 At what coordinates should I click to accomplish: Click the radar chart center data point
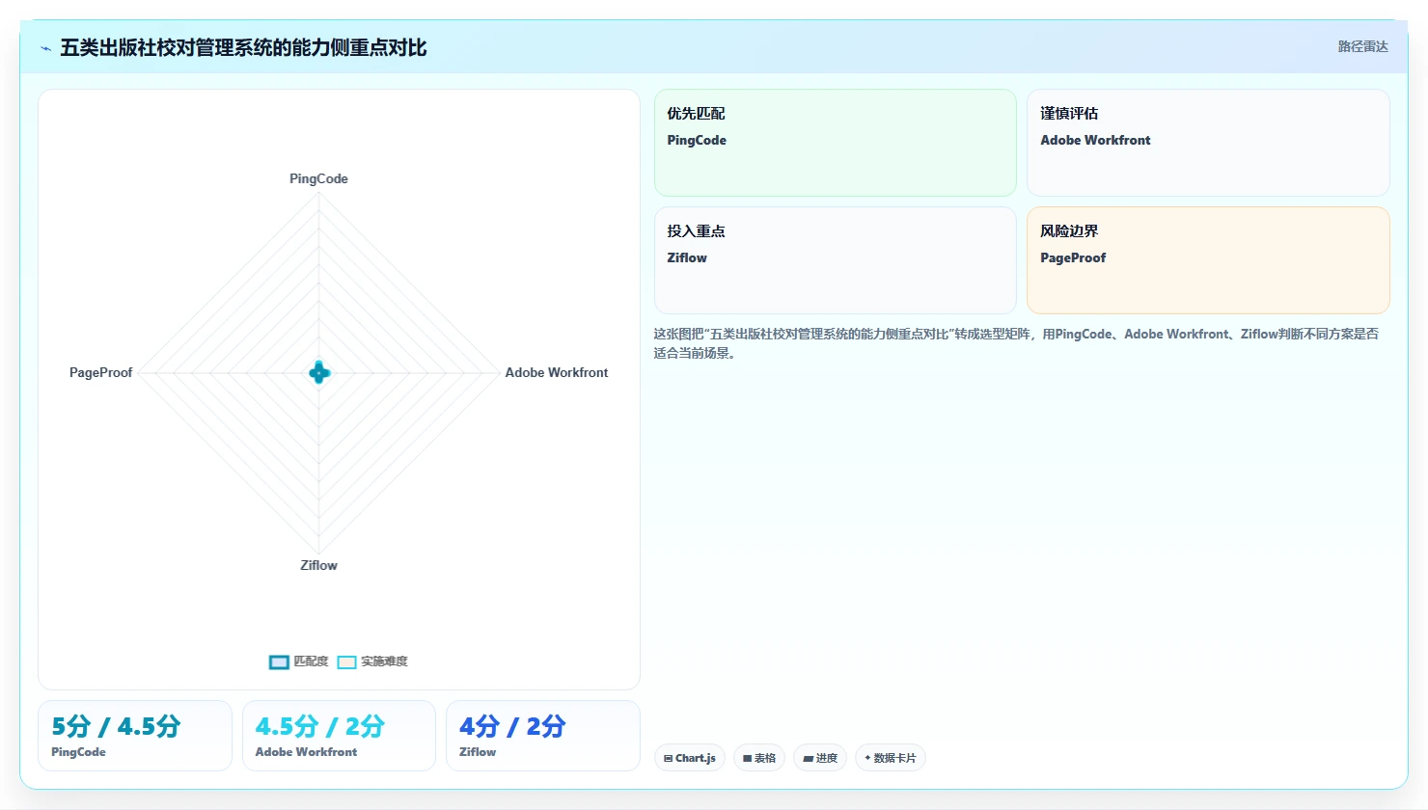tap(319, 372)
